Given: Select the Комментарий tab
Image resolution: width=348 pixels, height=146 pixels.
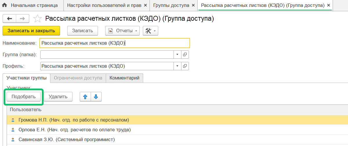Looking at the screenshot, I should point(125,78).
